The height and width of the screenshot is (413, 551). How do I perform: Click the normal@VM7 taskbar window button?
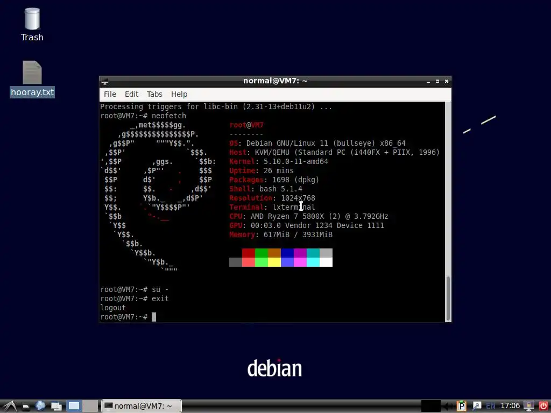click(x=142, y=406)
